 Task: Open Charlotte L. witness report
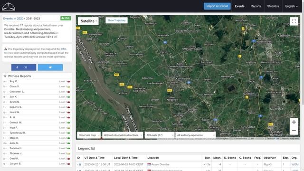click(17, 92)
